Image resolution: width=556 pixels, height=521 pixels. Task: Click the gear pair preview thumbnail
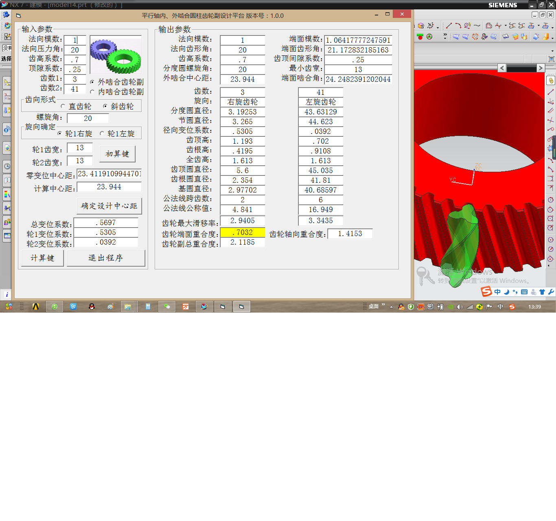pos(116,55)
